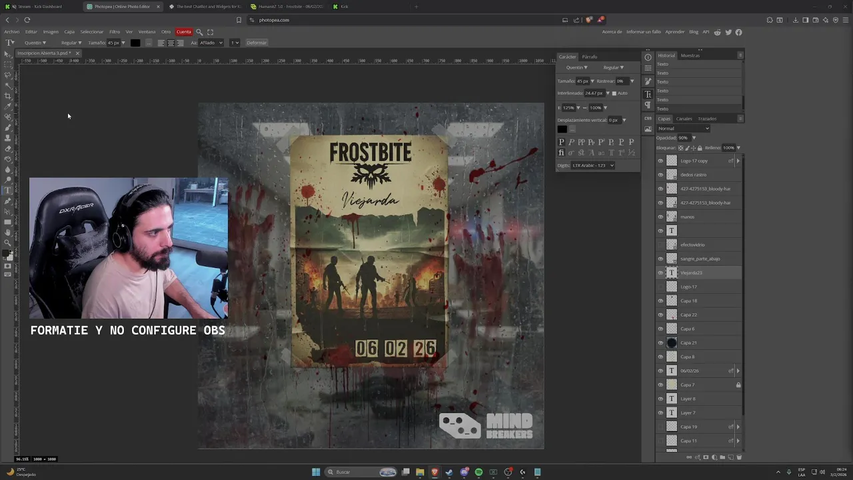Select the Brush tool
This screenshot has width=853, height=480.
tap(8, 128)
